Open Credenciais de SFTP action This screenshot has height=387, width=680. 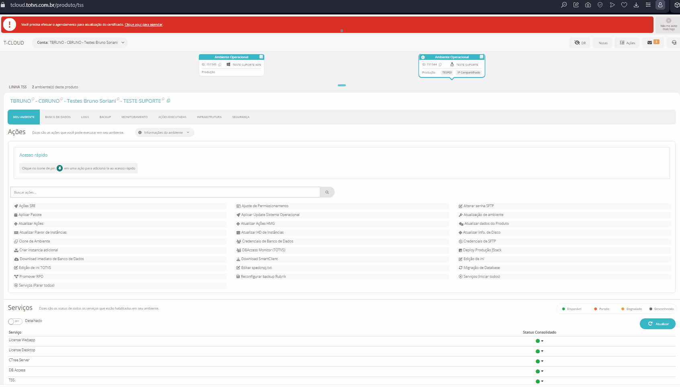tap(477, 241)
